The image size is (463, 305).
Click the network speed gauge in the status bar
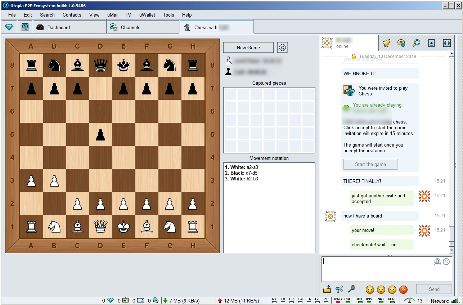coord(410,300)
